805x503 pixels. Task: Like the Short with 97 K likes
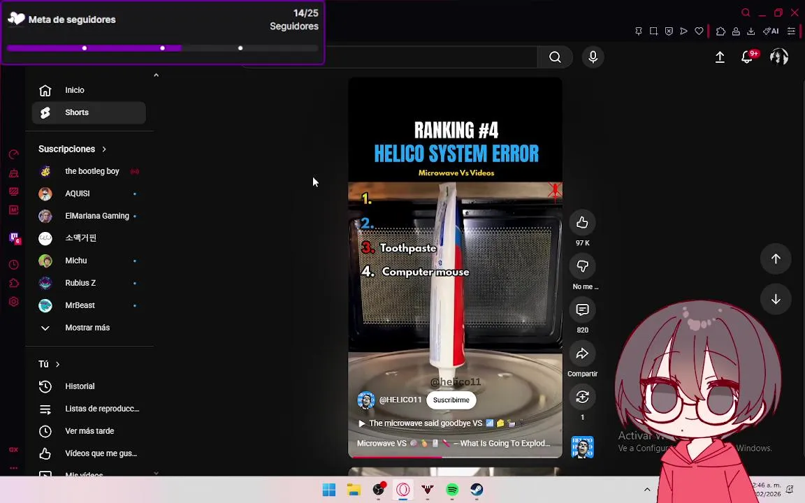582,222
